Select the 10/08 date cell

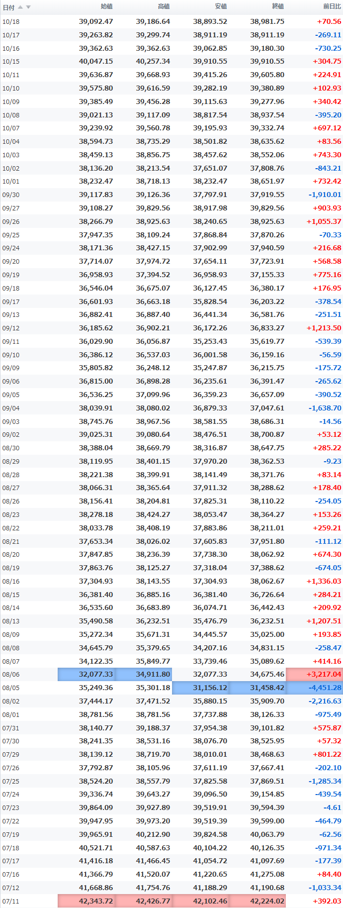pyautogui.click(x=11, y=115)
